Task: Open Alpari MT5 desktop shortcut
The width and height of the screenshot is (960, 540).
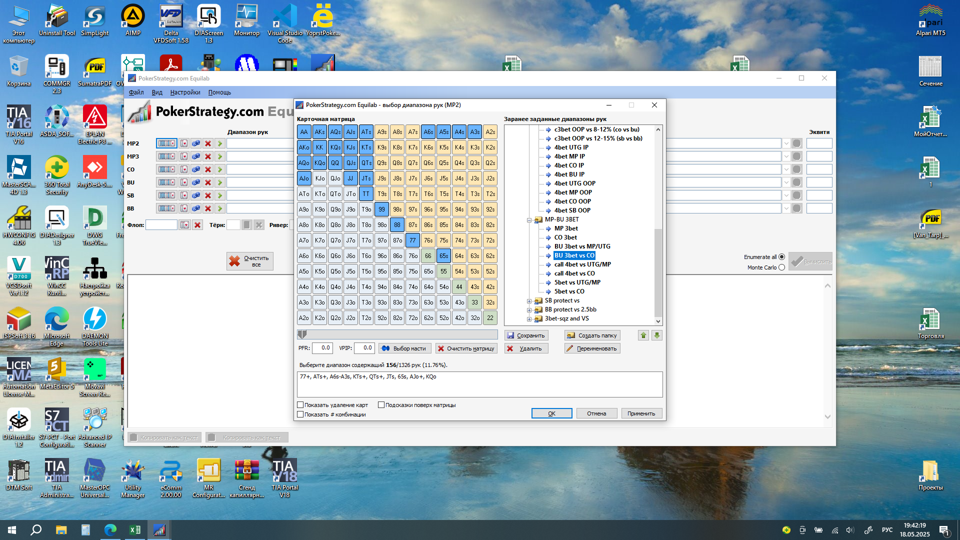Action: click(x=930, y=20)
